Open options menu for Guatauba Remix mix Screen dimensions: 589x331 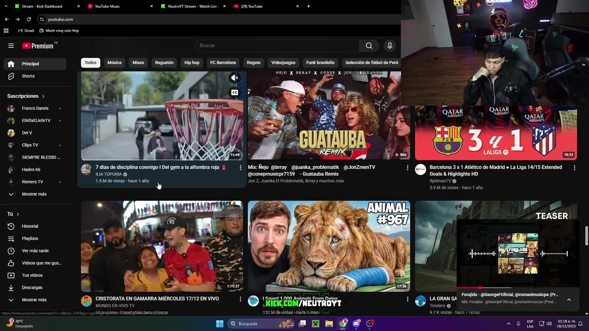[407, 168]
